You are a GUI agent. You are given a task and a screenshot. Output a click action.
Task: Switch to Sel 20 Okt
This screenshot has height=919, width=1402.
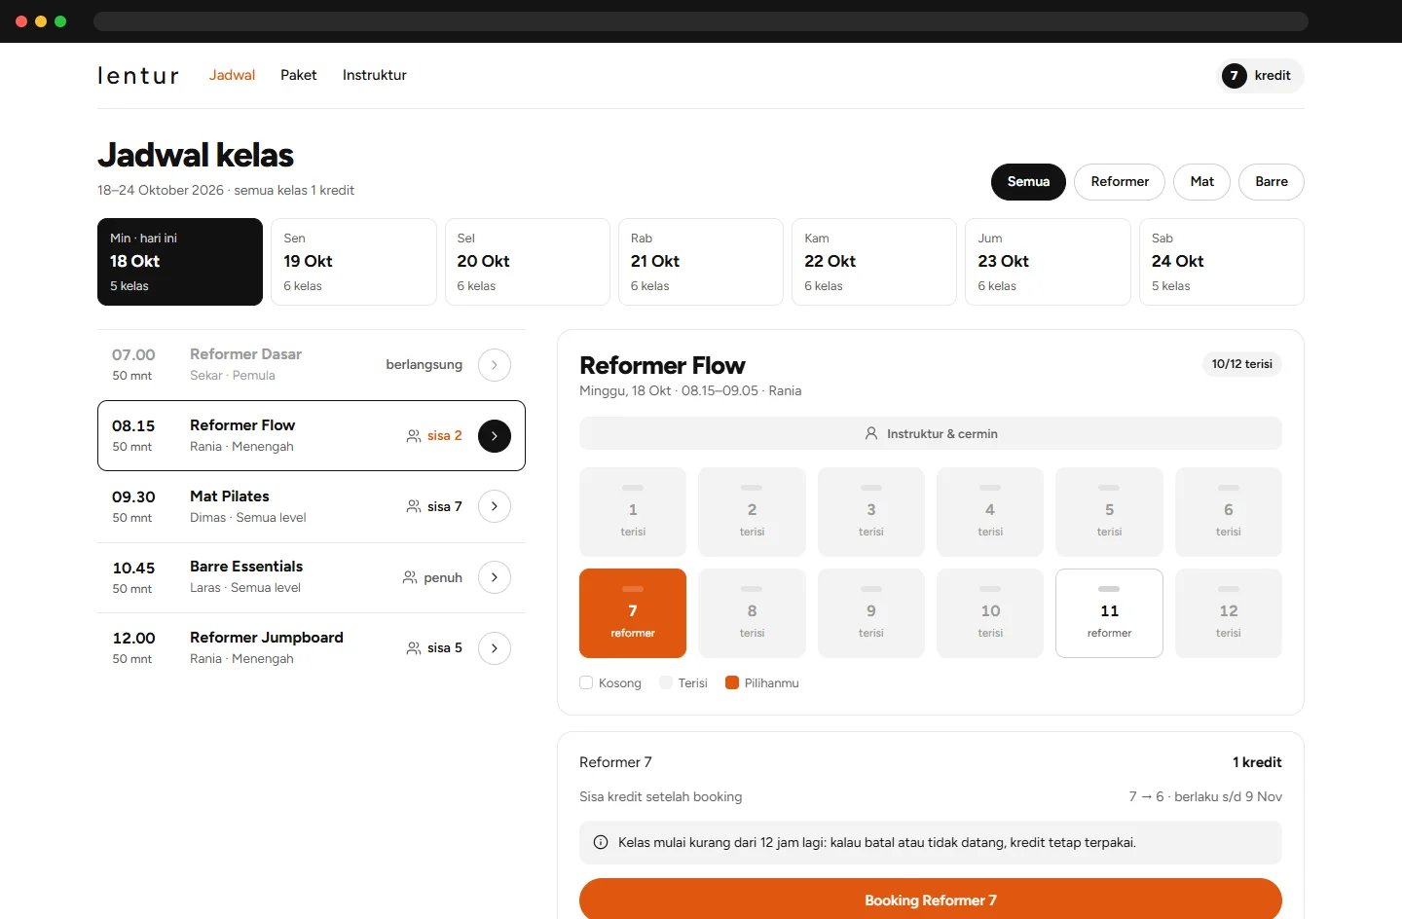coord(528,262)
